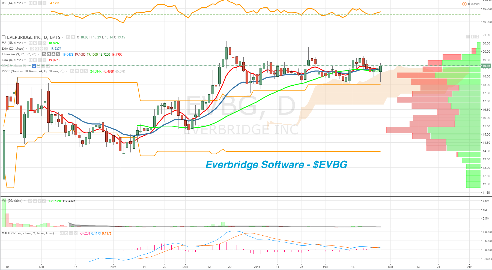Image resolution: width=492 pixels, height=270 pixels.
Task: Click the MACD plus icon
Action: 71,233
